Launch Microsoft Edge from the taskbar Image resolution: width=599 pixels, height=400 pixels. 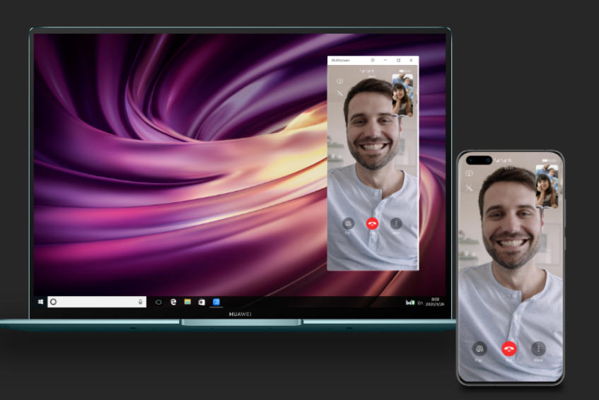click(173, 302)
